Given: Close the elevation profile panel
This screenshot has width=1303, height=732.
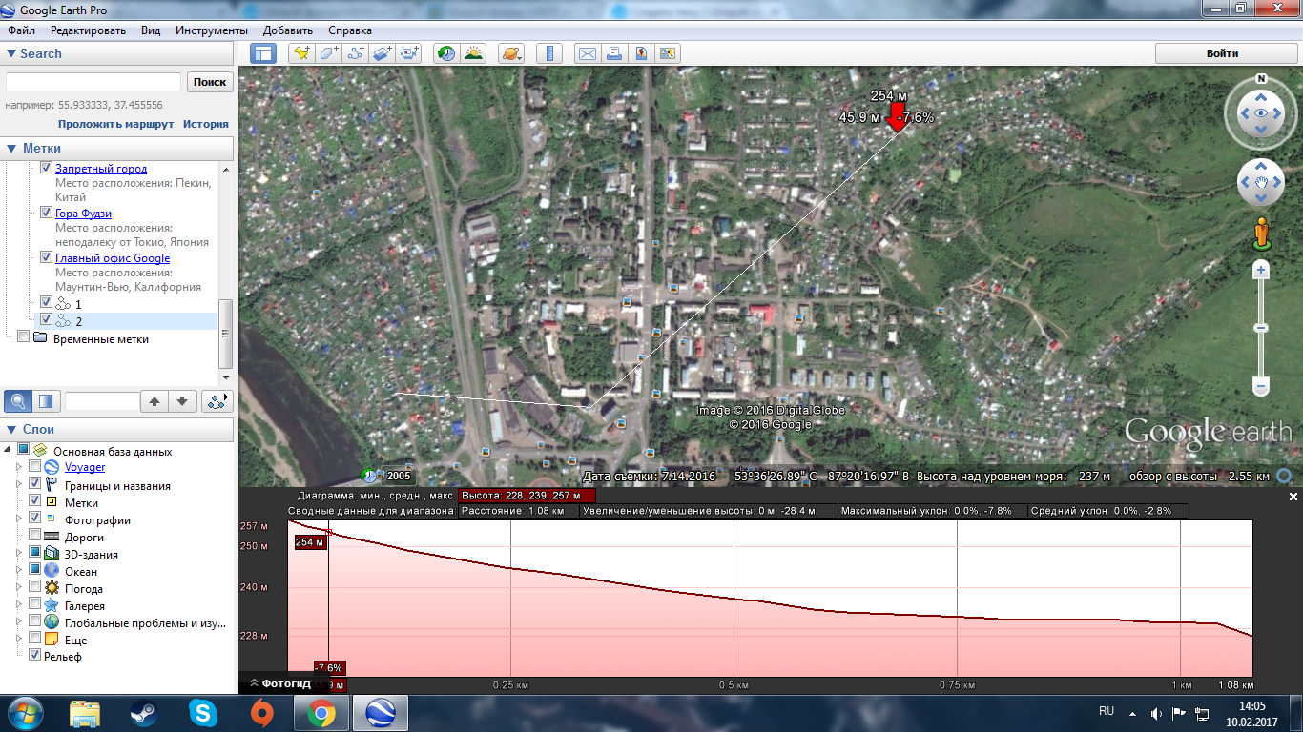Looking at the screenshot, I should pos(1293,497).
